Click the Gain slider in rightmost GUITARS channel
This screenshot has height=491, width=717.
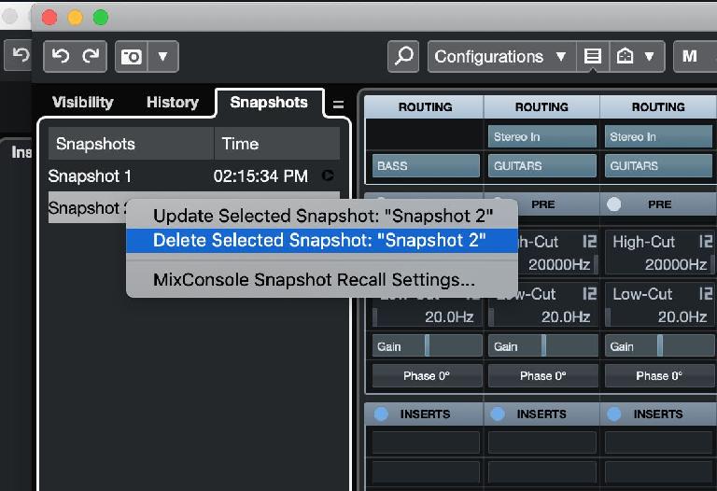[659, 346]
